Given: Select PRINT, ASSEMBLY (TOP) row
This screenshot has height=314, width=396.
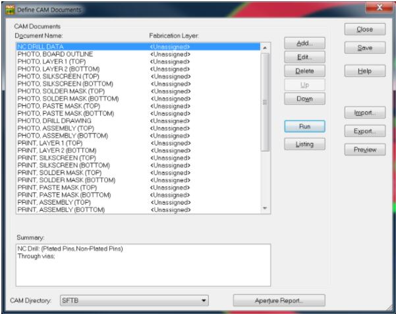Looking at the screenshot, I should click(138, 202).
